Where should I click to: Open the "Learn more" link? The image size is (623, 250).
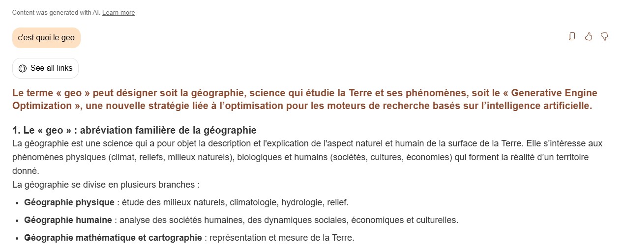pos(119,13)
